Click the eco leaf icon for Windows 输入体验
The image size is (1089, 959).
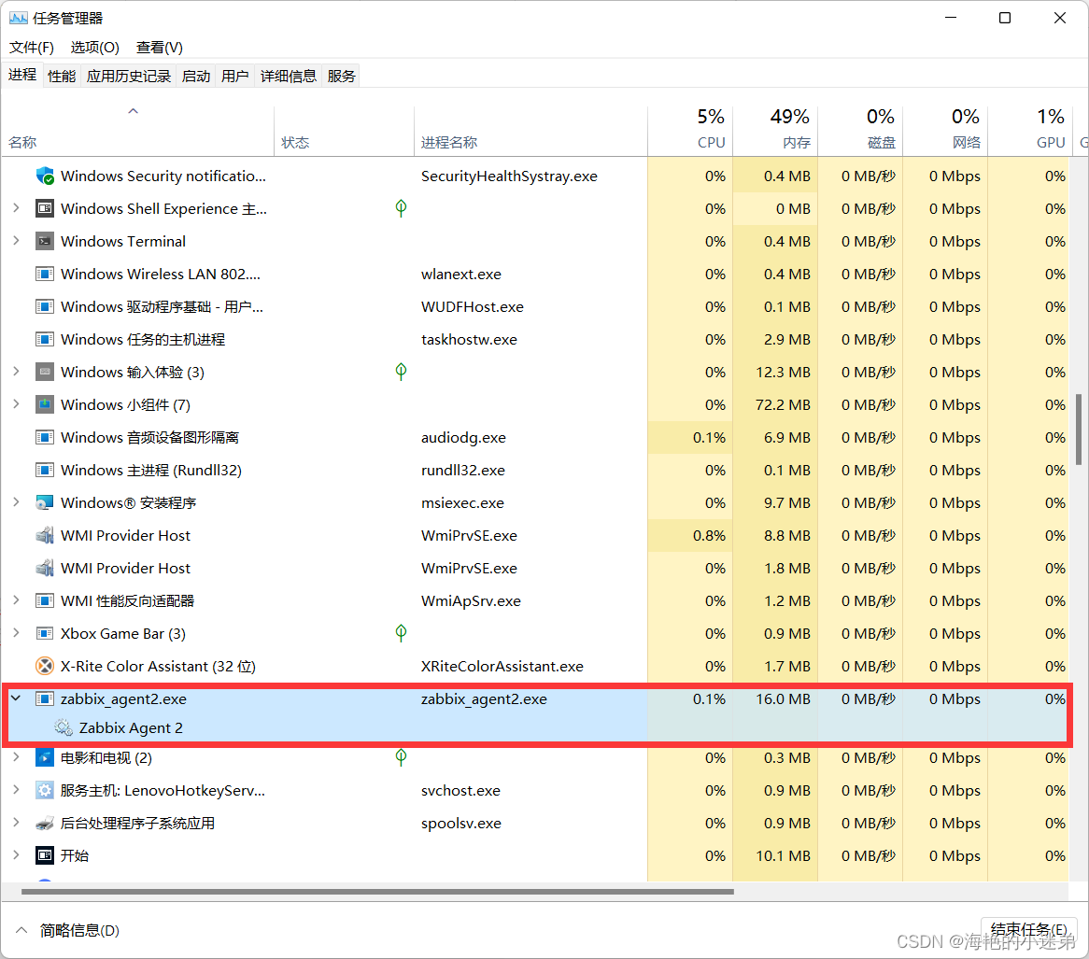pyautogui.click(x=401, y=371)
